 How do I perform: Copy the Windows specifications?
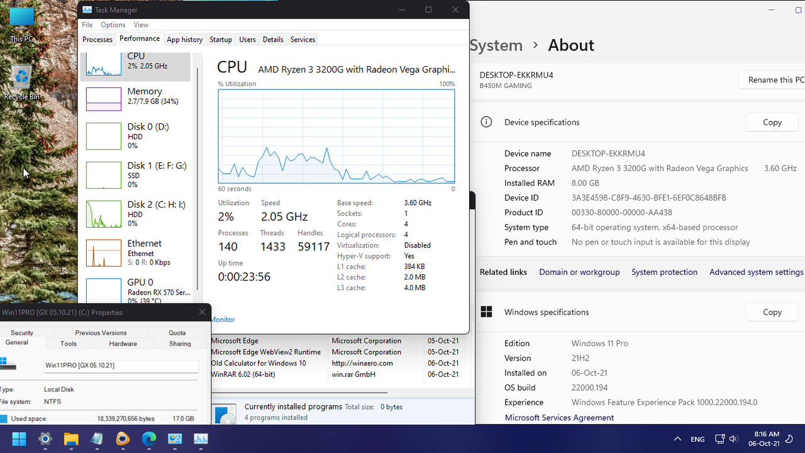(772, 312)
